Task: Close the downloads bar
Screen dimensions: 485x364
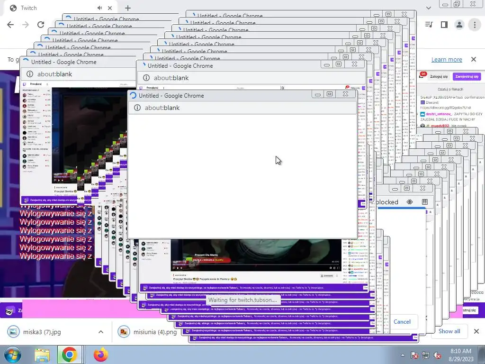Action: [x=476, y=331]
